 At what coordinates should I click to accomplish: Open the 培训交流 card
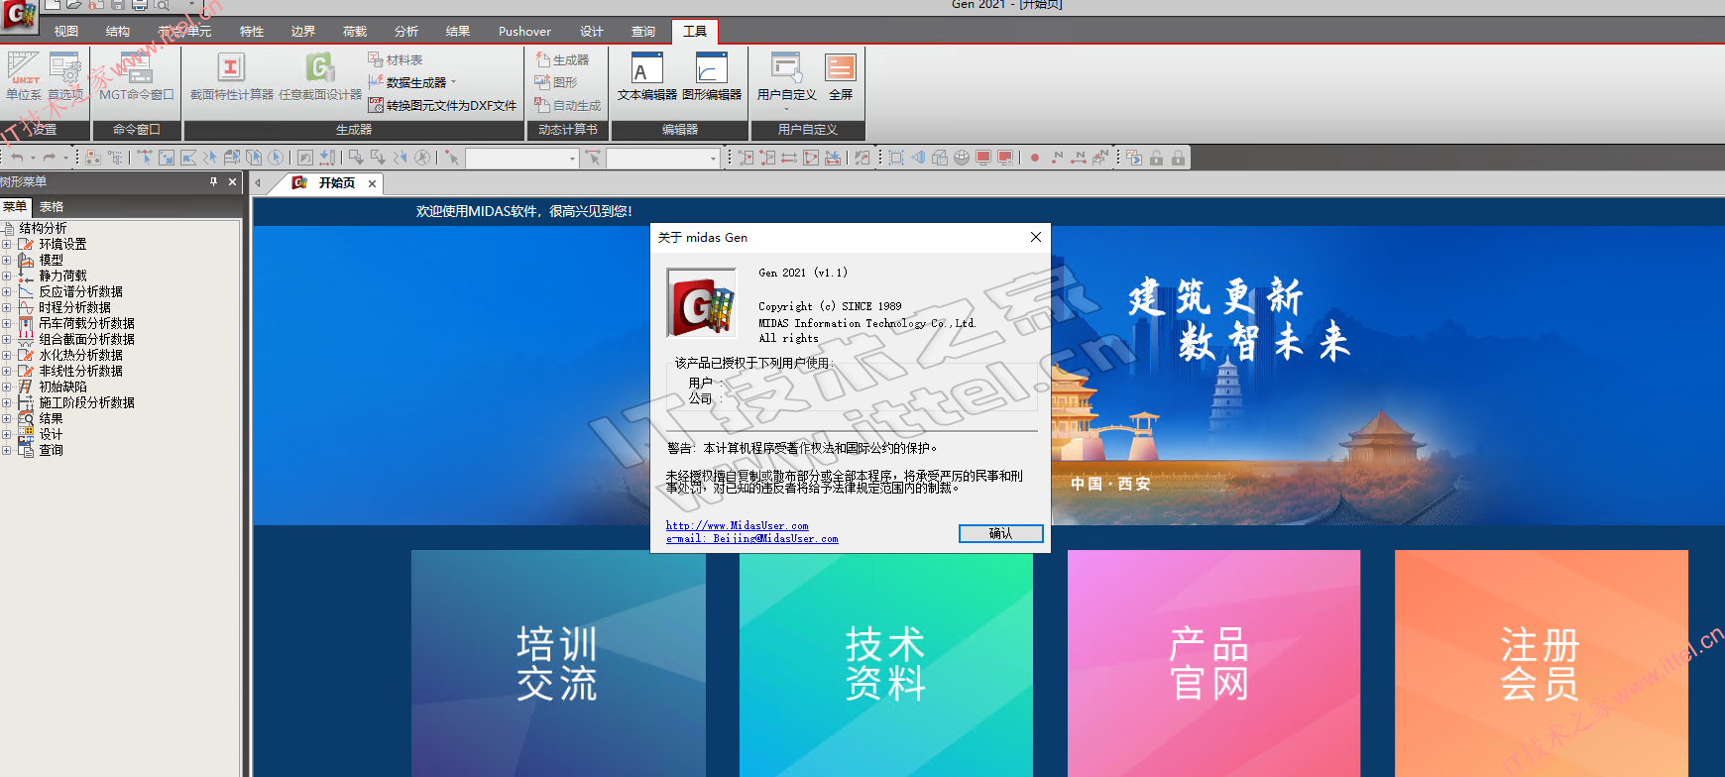tap(558, 663)
